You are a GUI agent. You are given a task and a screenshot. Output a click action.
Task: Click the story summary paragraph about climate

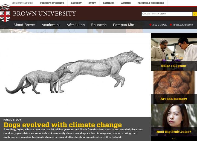(73, 133)
